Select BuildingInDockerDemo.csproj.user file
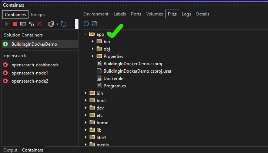The width and height of the screenshot is (268, 153). tap(137, 71)
